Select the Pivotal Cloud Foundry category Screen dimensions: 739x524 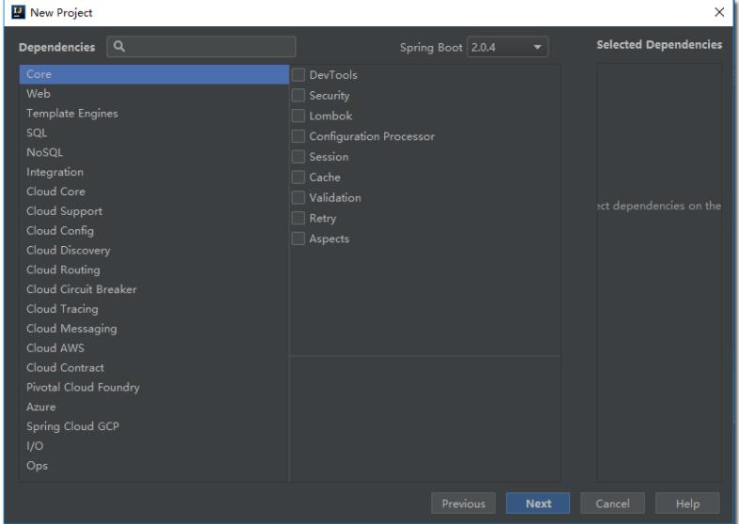tap(154, 387)
